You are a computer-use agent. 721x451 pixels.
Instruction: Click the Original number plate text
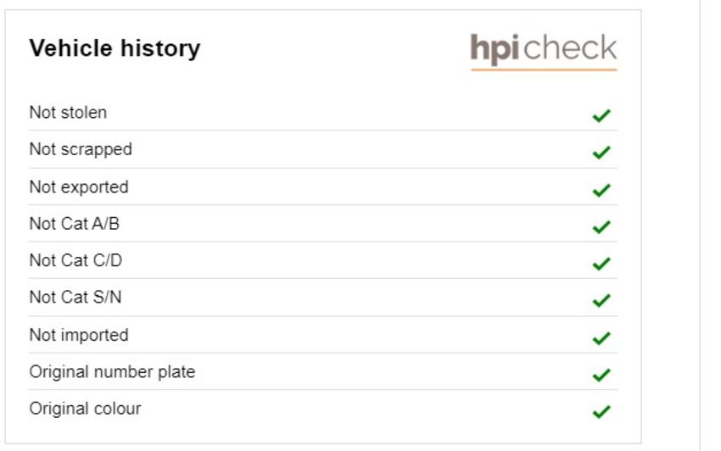[112, 372]
